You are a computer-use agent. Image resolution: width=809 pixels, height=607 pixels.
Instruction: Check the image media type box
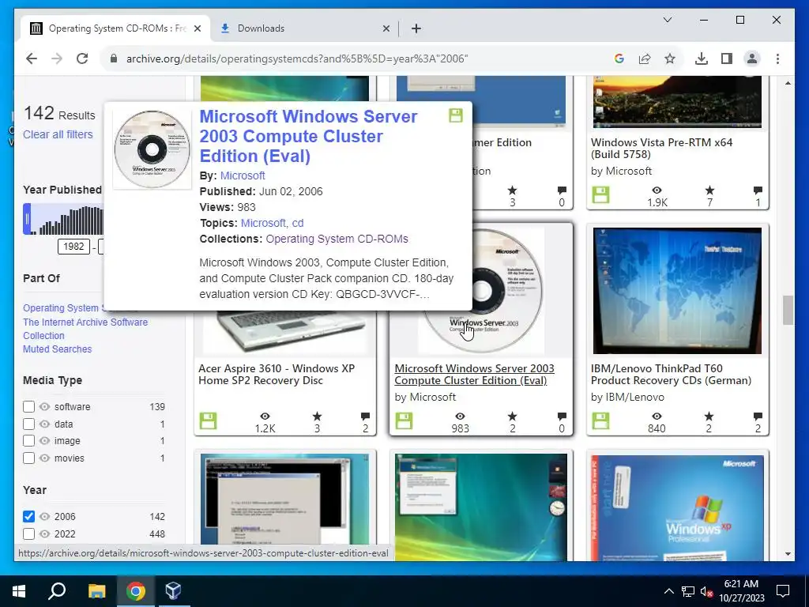pos(29,441)
